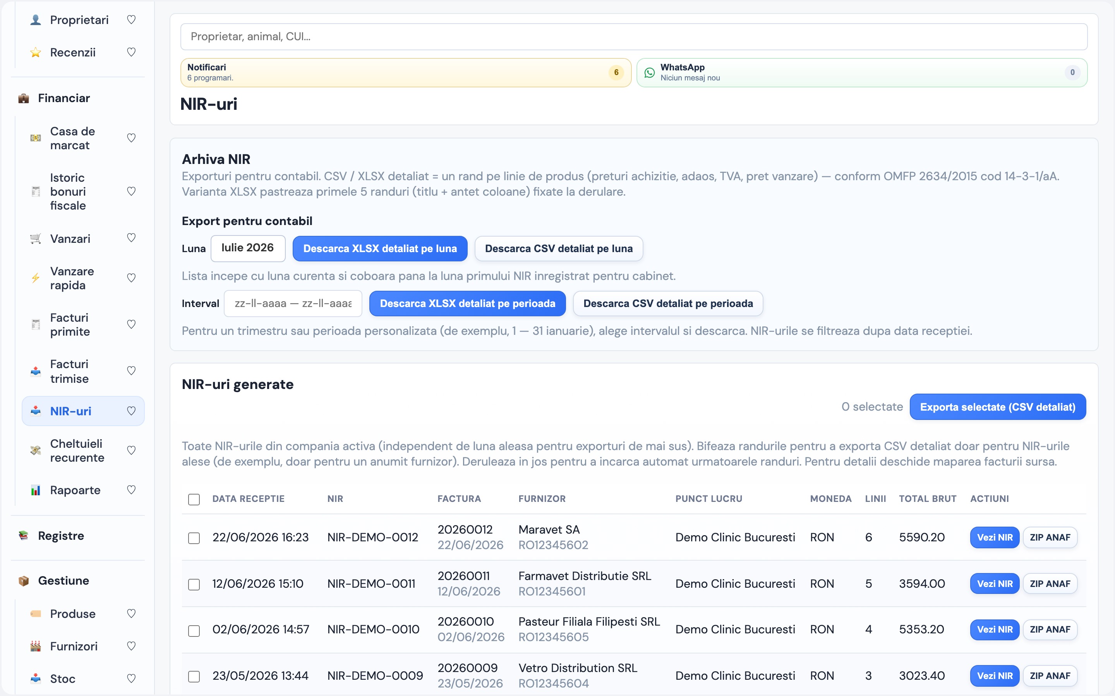Focus the Proprietar, animal, CUI search field

coord(634,37)
